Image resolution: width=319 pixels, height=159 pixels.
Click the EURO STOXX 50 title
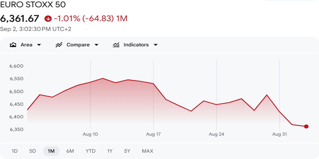(33, 5)
